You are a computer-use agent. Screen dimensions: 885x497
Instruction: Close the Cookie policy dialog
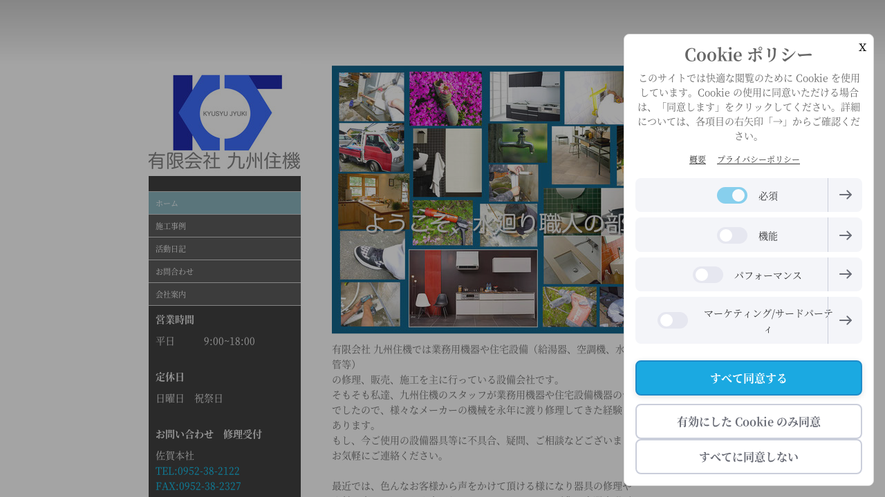coord(862,47)
